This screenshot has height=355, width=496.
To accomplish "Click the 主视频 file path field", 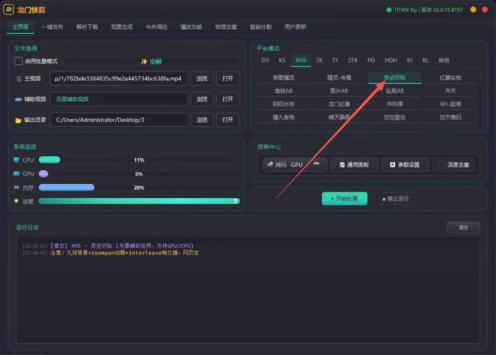I will (119, 78).
